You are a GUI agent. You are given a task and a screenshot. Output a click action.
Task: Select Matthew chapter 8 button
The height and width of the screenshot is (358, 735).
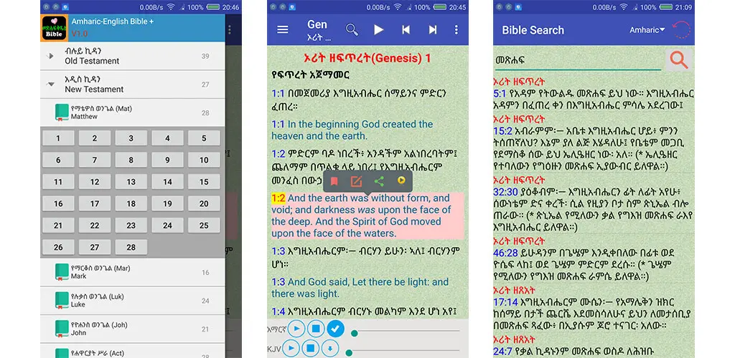(x=131, y=160)
